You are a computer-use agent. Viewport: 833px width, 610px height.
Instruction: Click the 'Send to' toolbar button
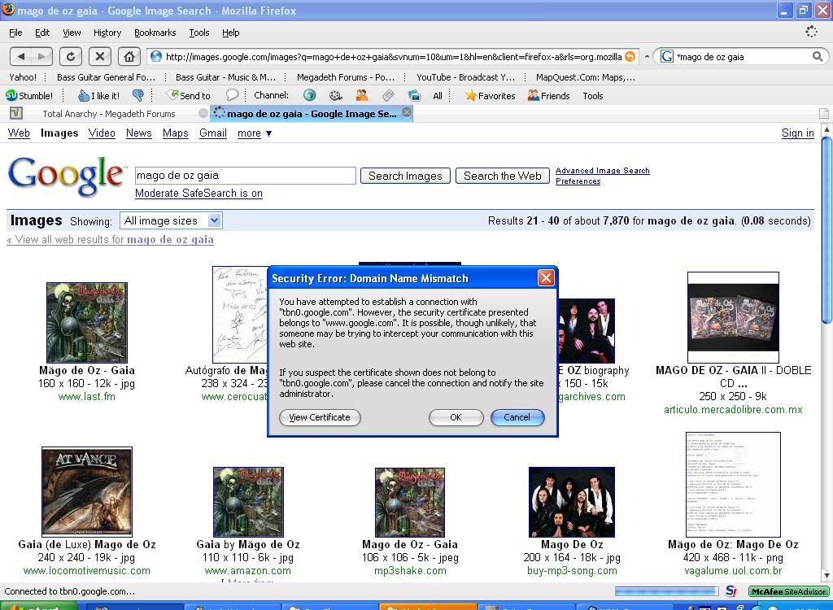click(x=189, y=96)
